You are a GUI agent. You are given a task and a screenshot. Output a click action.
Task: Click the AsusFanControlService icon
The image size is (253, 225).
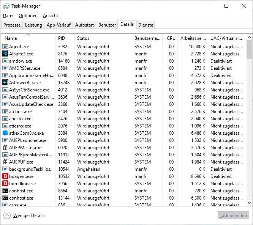5,97
